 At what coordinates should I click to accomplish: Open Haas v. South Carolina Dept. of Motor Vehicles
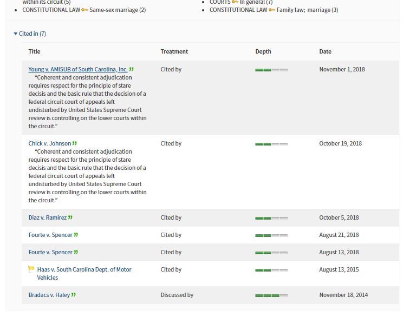84,273
